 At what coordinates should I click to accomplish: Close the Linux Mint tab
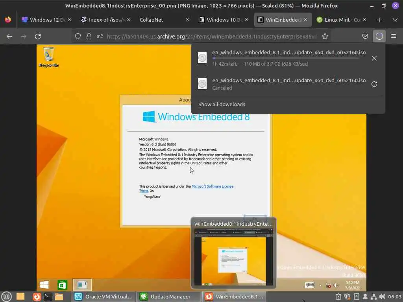coord(364,20)
